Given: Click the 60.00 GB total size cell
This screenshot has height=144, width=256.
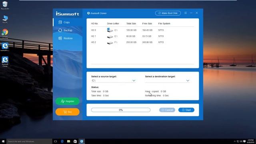Looking at the screenshot, I should (131, 36).
